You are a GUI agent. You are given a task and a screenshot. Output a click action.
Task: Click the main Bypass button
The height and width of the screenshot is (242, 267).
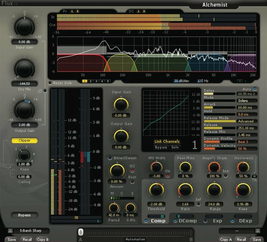click(x=24, y=215)
